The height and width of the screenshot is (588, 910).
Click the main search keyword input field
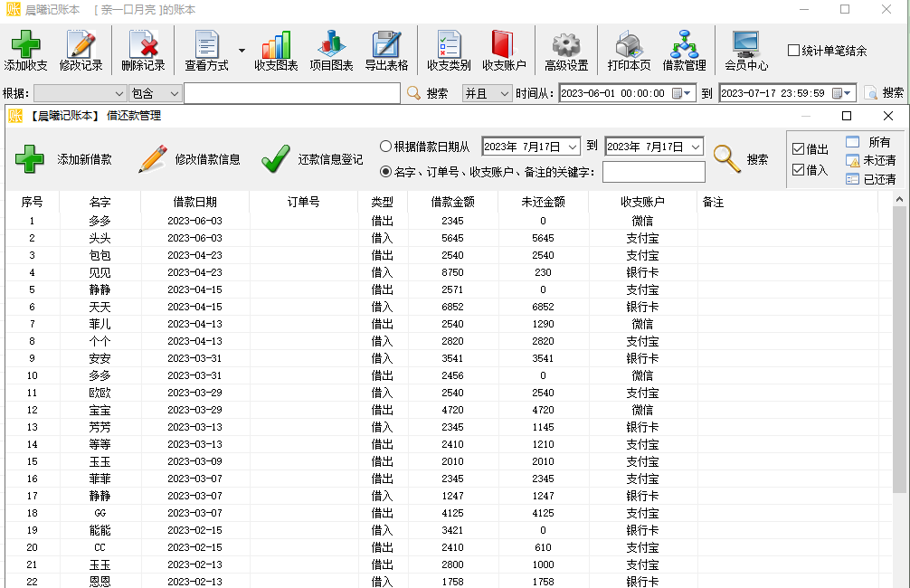292,93
